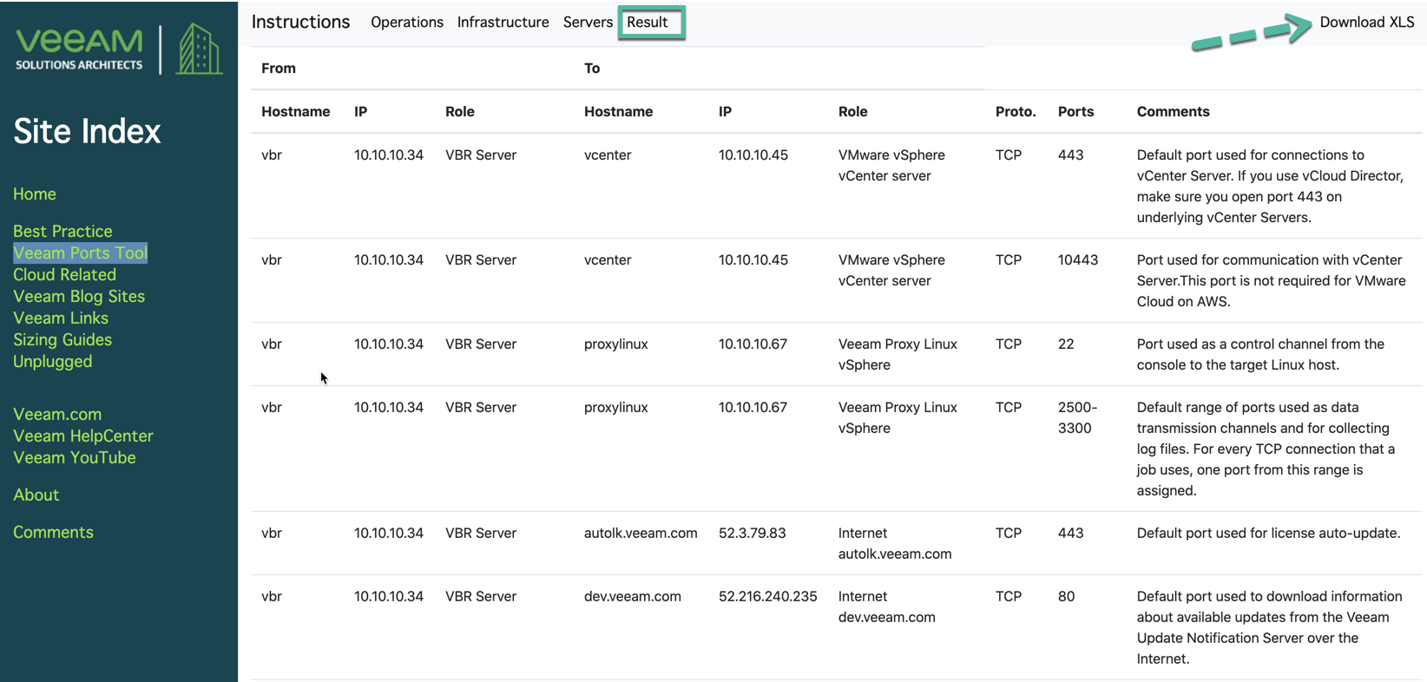Click comment mentioning vCloud Director

tap(1270, 186)
